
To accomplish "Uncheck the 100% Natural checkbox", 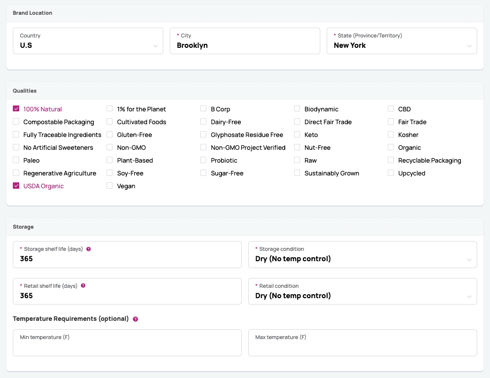I will pyautogui.click(x=16, y=108).
